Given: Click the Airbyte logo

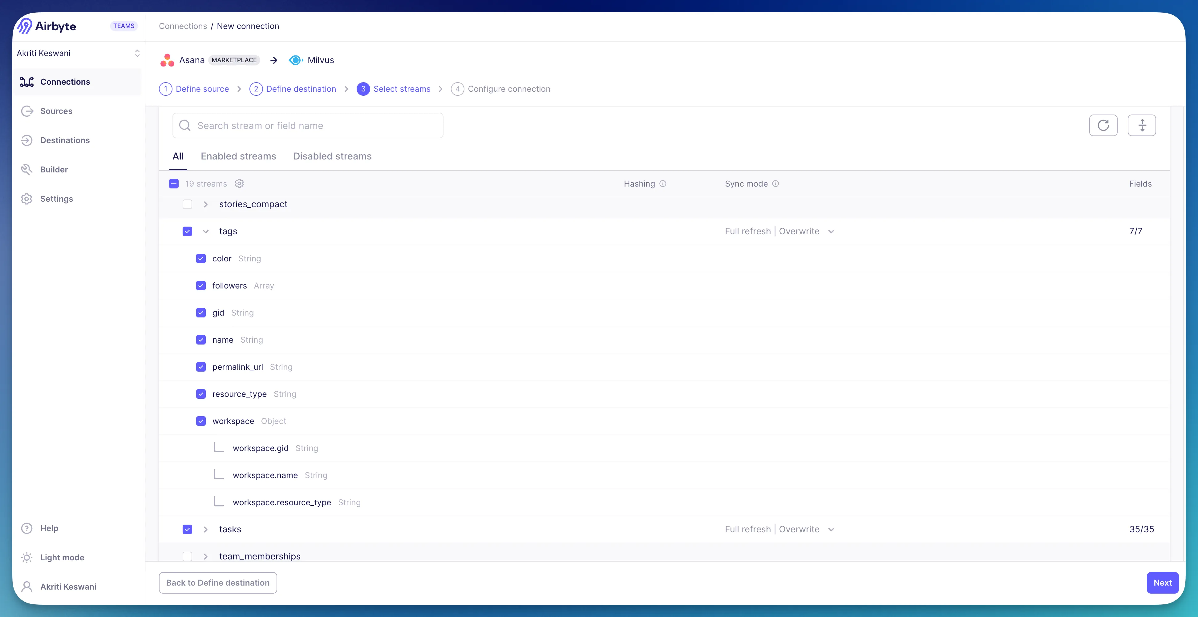Looking at the screenshot, I should pos(47,26).
